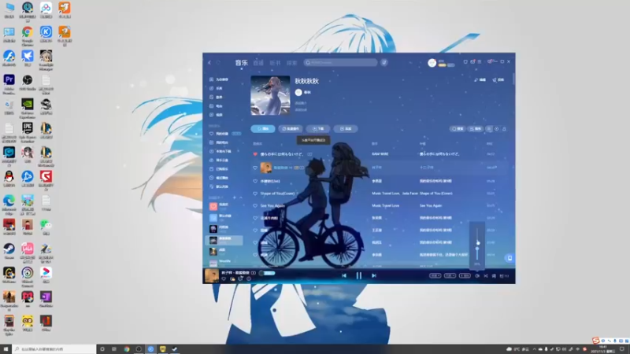Click the share playlist button
630x354 pixels.
pos(498,80)
